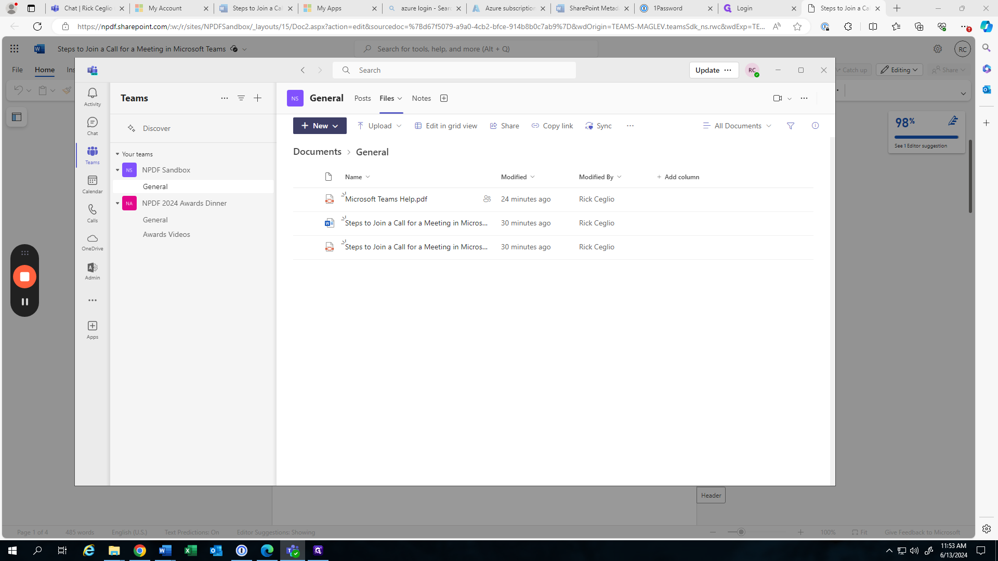Click Sync button
This screenshot has width=998, height=561.
click(x=598, y=126)
